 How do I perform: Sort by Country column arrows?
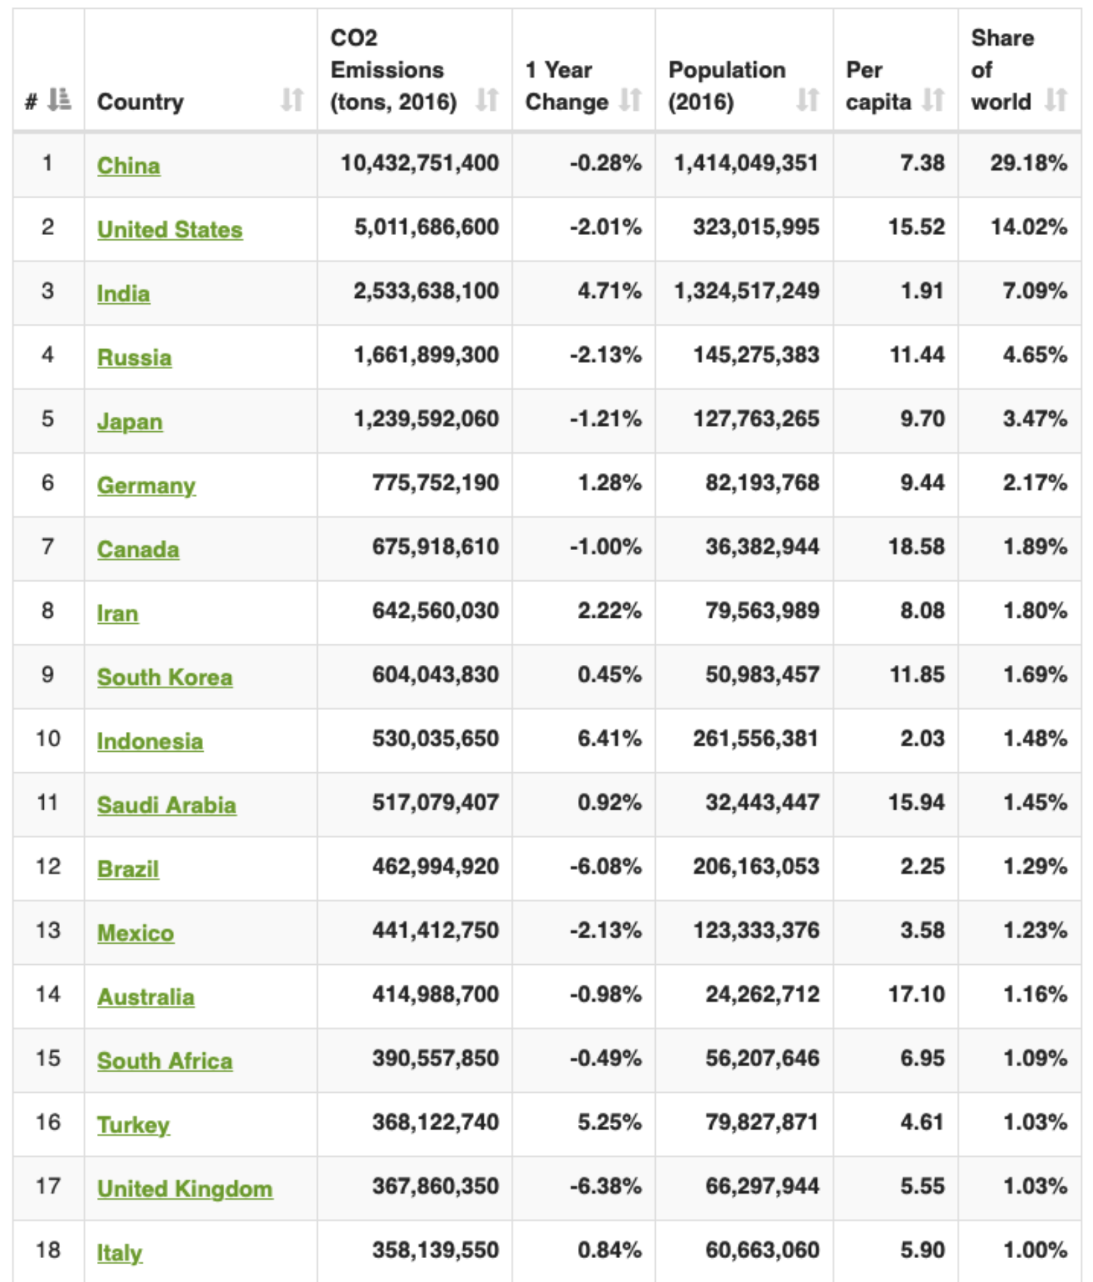292,100
